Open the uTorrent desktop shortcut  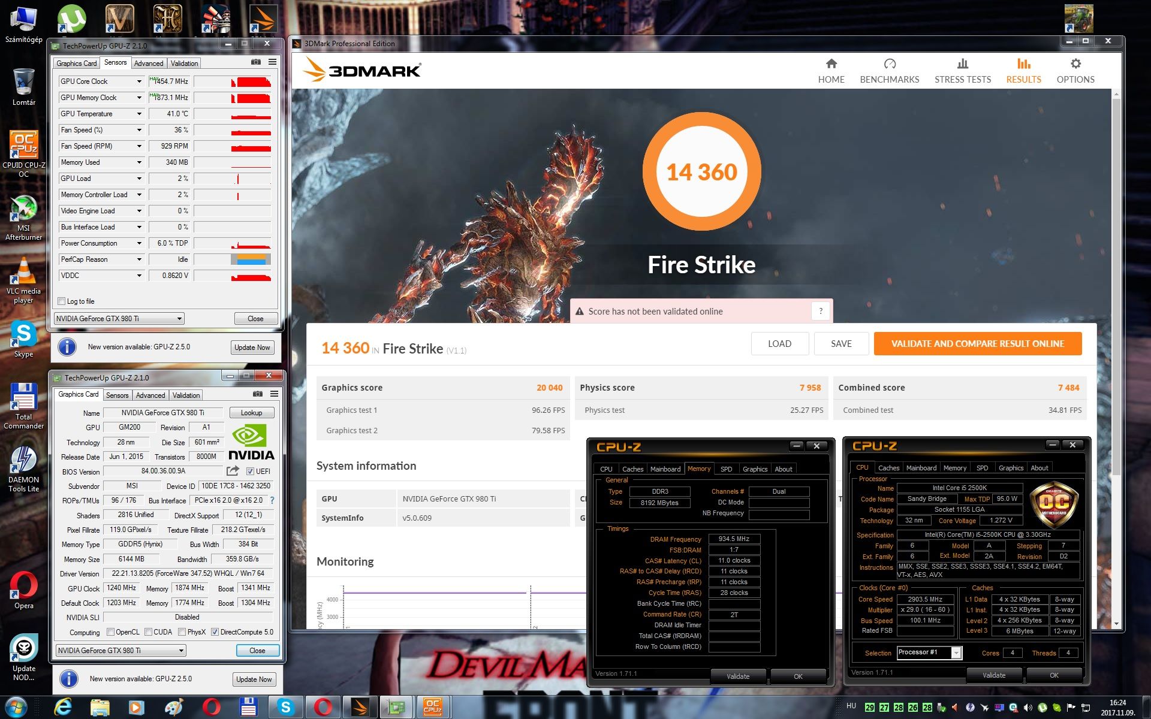pyautogui.click(x=71, y=19)
